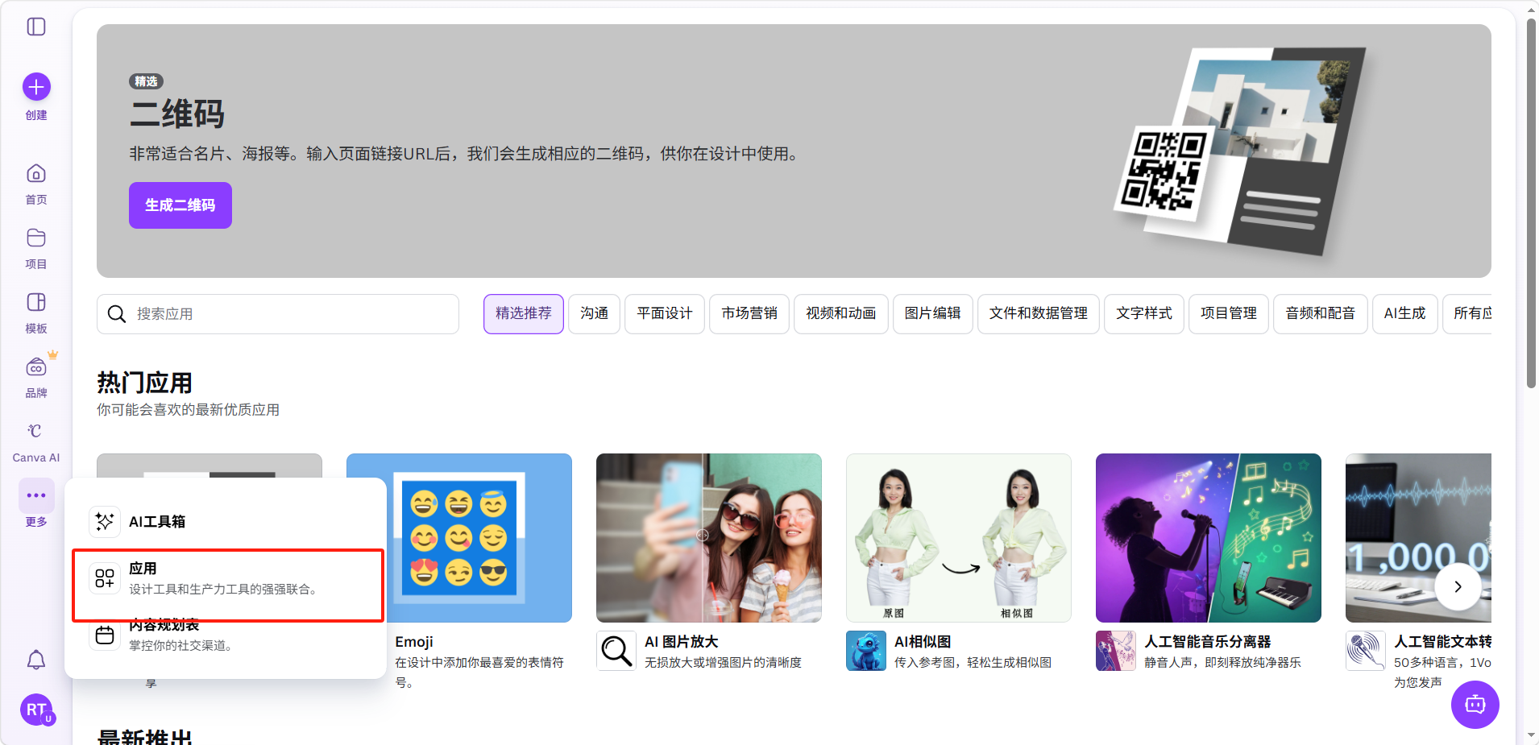1539x745 pixels.
Task: Click the 生成二维码 button
Action: pos(180,205)
